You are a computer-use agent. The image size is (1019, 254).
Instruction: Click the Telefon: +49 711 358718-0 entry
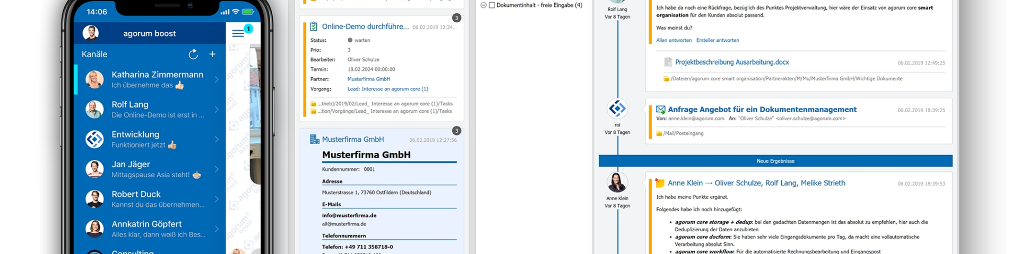(358, 247)
